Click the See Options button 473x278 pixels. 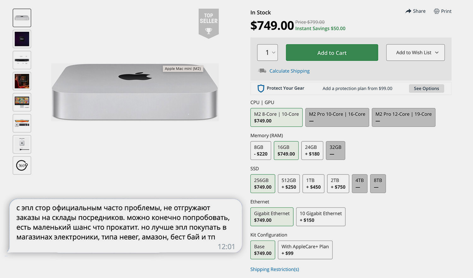click(x=426, y=88)
